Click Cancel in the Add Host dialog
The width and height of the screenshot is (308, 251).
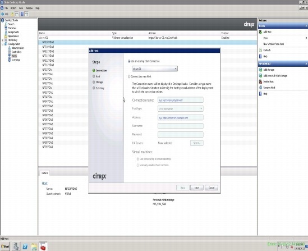coord(212,188)
